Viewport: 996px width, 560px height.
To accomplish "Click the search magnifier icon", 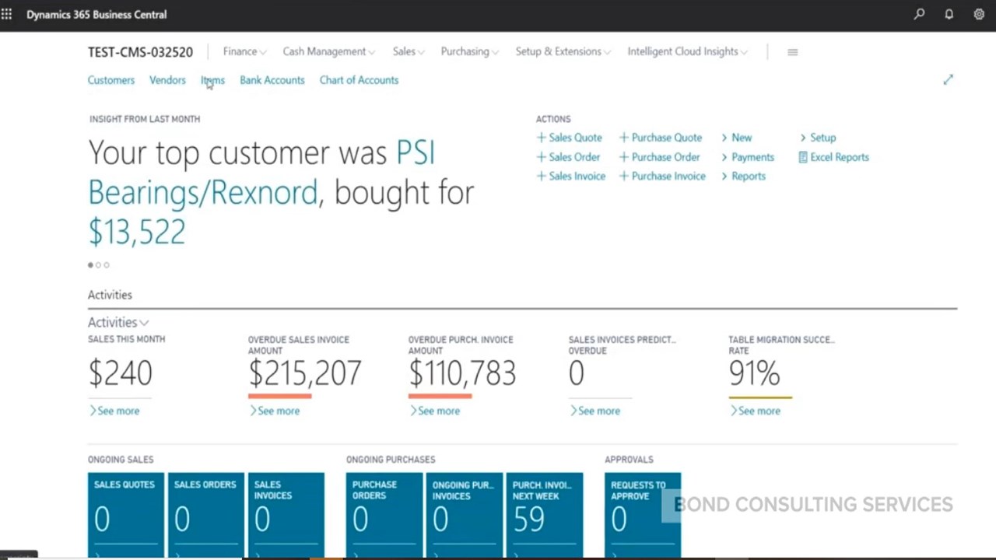I will click(x=920, y=14).
